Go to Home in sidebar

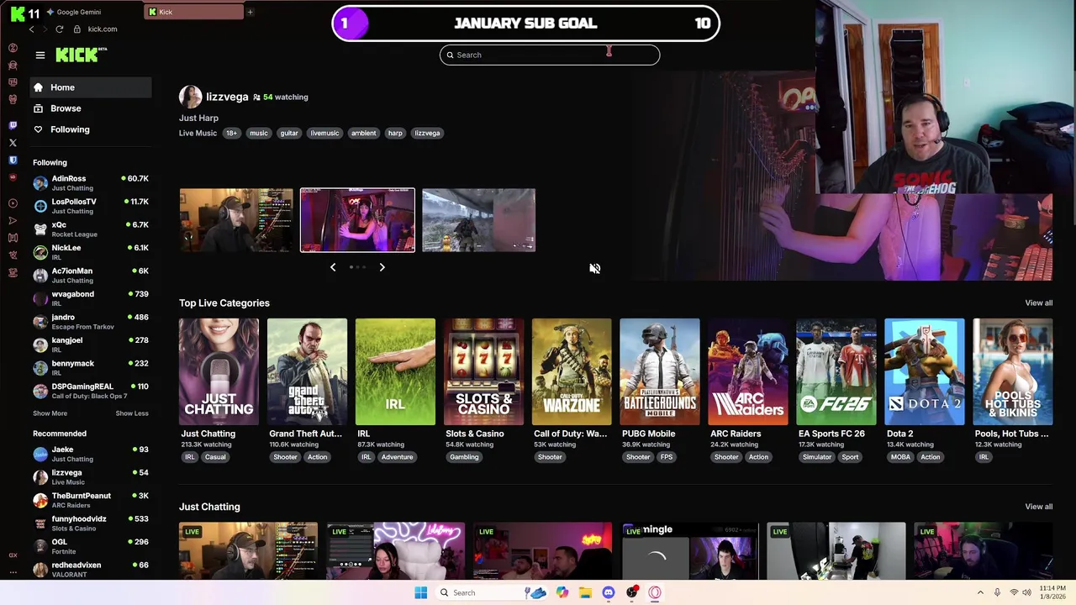point(90,87)
